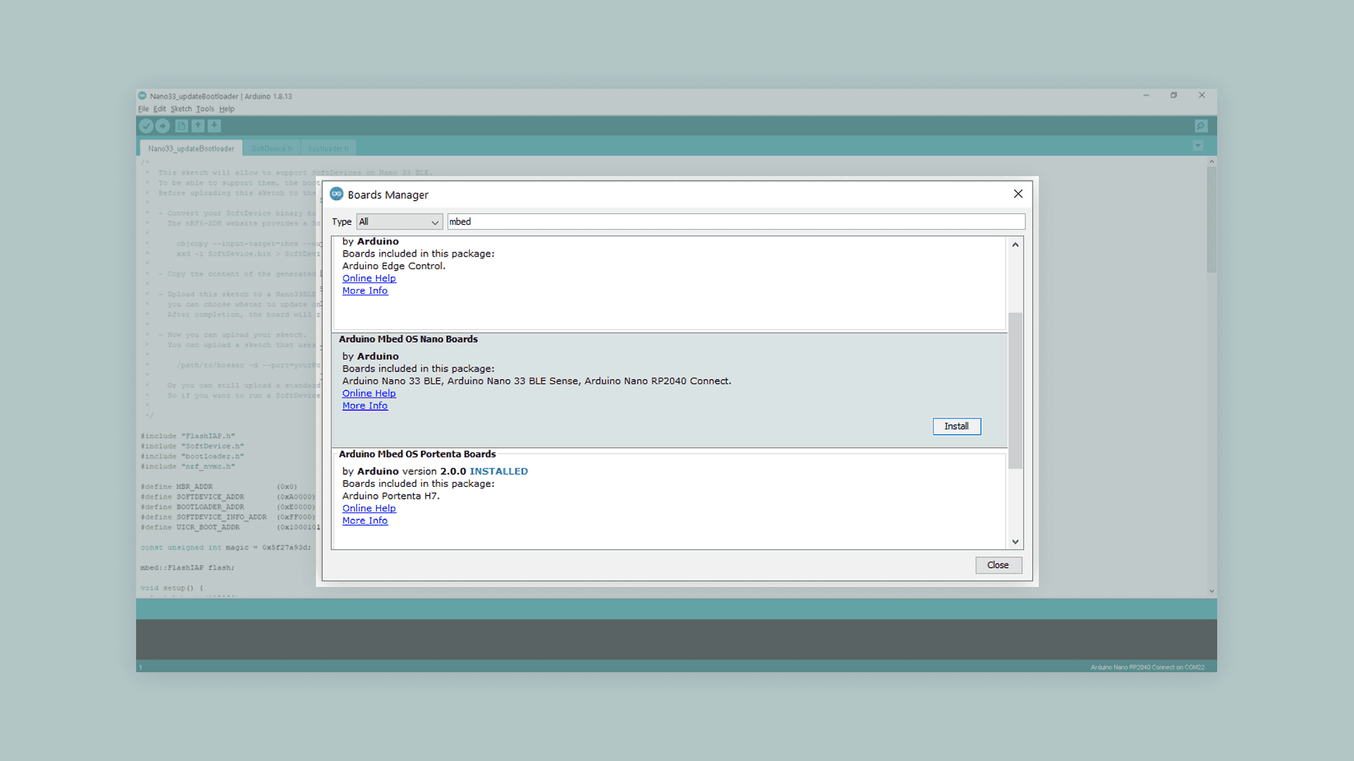Close the Boards Manager with X

[x=1018, y=194]
